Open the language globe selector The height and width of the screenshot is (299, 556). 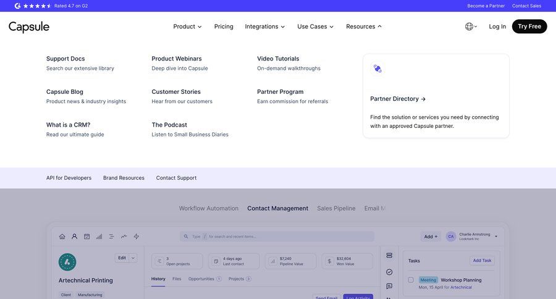pos(470,27)
